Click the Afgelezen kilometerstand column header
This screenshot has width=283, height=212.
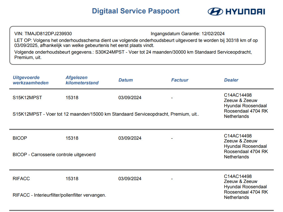point(82,80)
